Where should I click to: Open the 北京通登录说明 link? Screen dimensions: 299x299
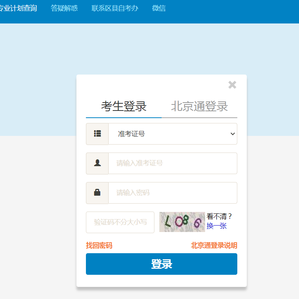(x=214, y=245)
